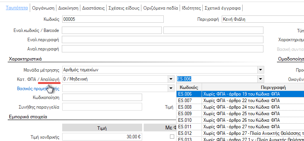Toggle the Με ΦΠΑ checkbox for Τιμή χονδρικής
The width and height of the screenshot is (304, 141).
(172, 137)
